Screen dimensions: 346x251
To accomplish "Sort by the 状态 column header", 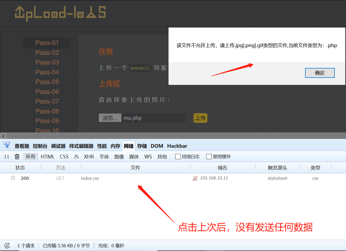I will tap(20, 168).
